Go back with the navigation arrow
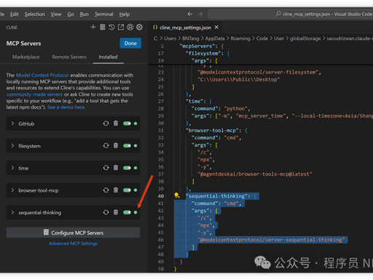 [190, 14]
